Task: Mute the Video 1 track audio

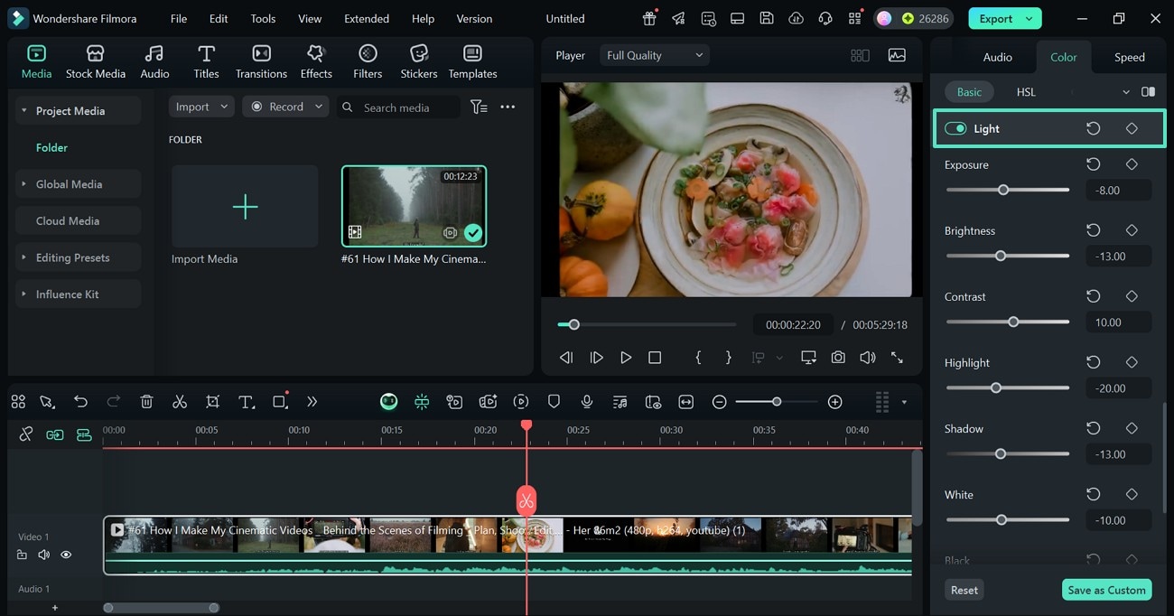Action: point(43,555)
